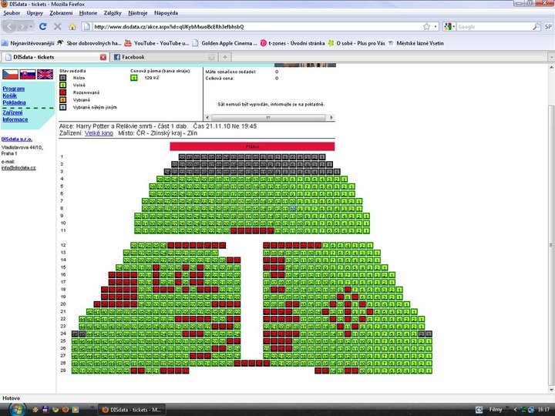Switch language with the Slovak flag
The height and width of the screenshot is (416, 555).
(x=28, y=74)
